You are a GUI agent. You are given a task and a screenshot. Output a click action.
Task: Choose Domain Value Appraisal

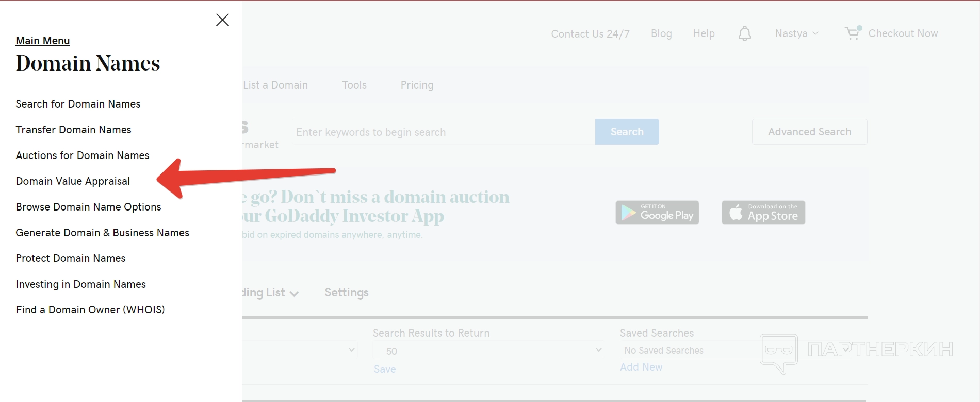click(73, 181)
